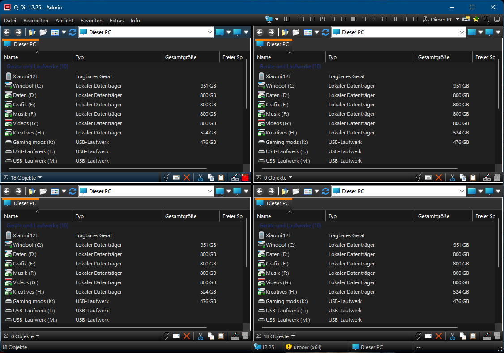Select the single-pane layout icon
Image resolution: width=504 pixels, height=353 pixels.
click(415, 19)
